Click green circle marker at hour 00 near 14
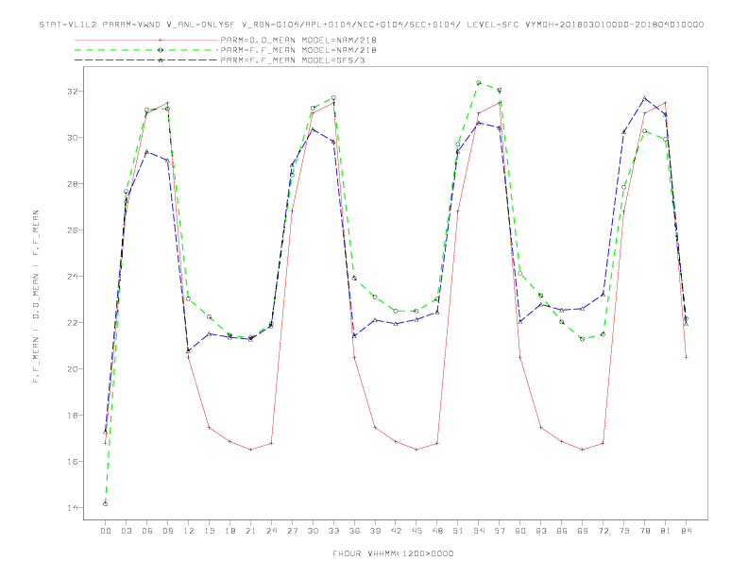The width and height of the screenshot is (748, 578). pos(106,504)
